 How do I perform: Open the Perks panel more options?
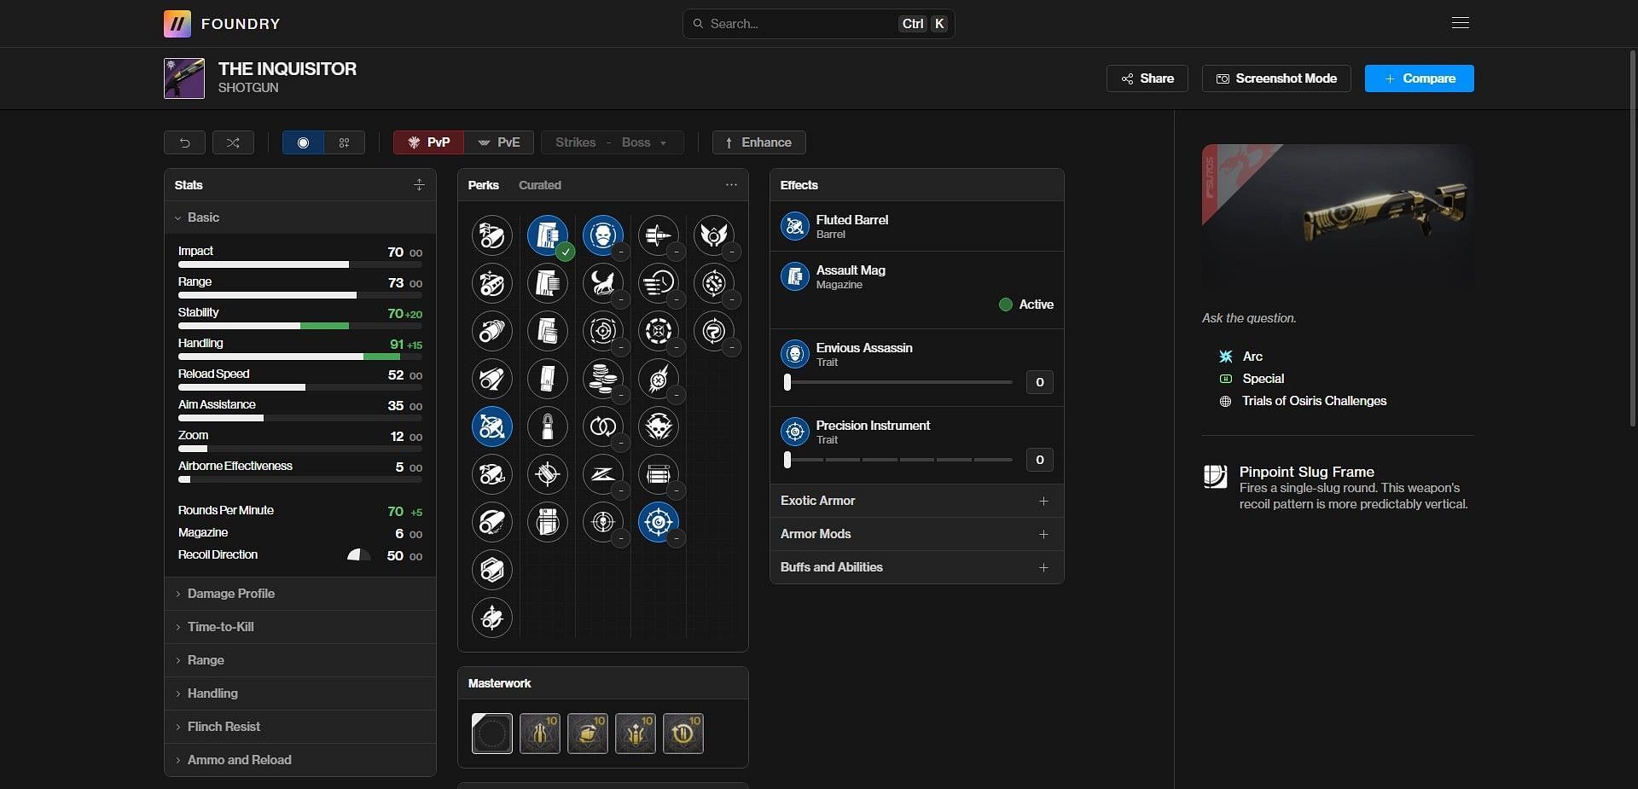pos(731,185)
